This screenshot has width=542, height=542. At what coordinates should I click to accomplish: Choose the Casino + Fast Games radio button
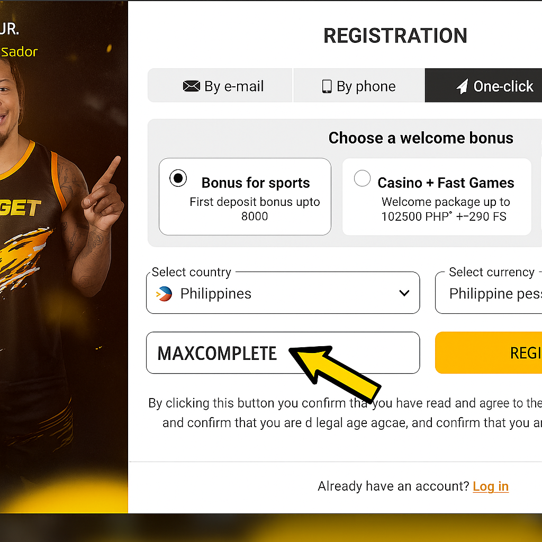click(x=362, y=178)
